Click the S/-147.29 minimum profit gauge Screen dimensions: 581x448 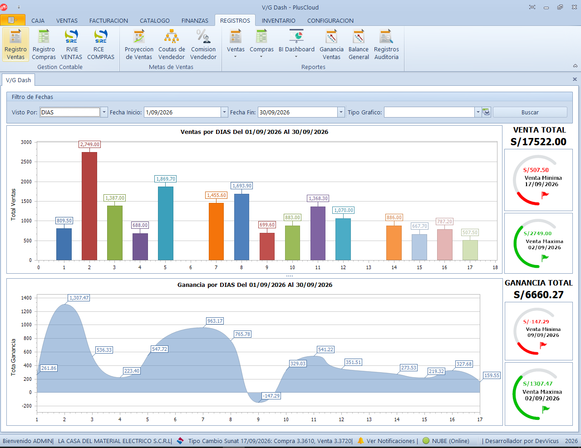point(538,331)
